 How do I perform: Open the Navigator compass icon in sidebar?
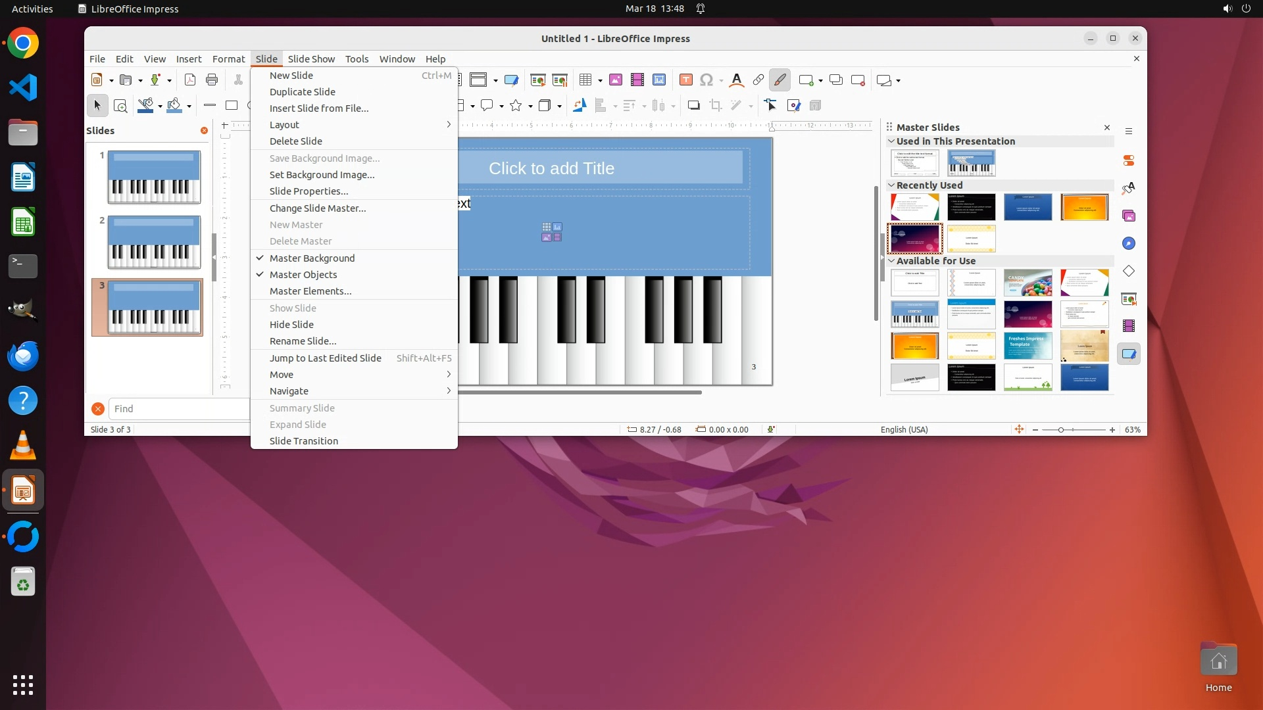[1129, 244]
